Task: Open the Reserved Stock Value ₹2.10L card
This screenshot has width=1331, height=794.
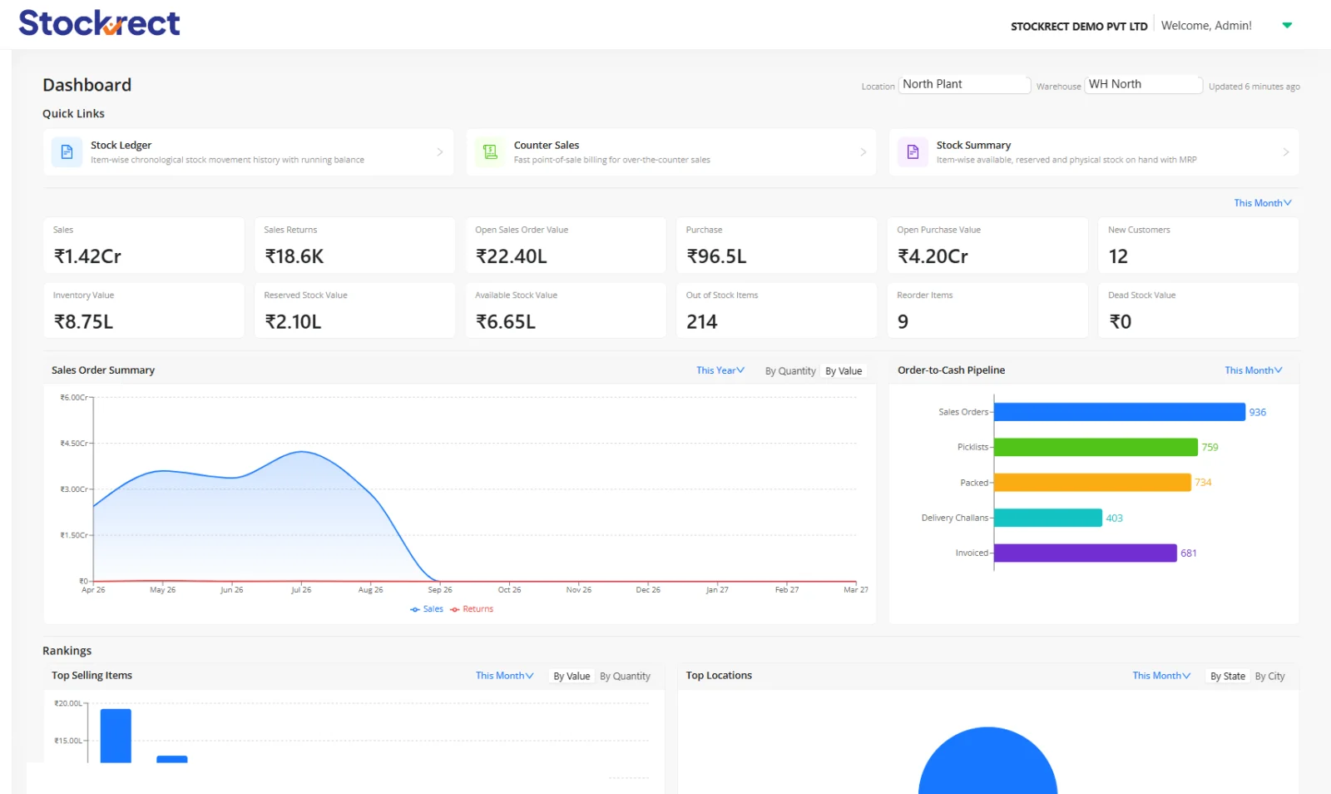Action: tap(354, 310)
